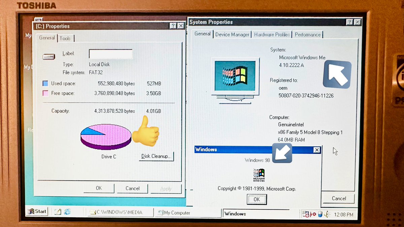Click the disk drive icon in C: Properties
This screenshot has height=227, width=404.
coord(48,56)
